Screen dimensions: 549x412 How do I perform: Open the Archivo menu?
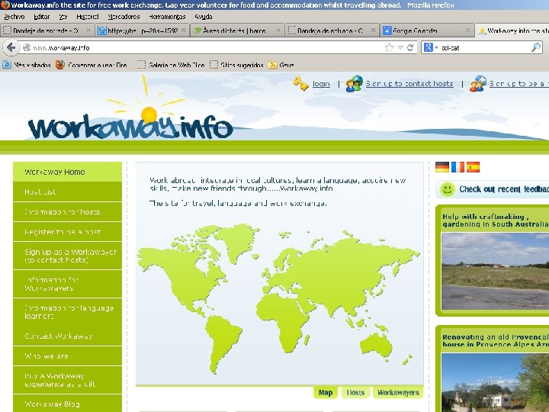pyautogui.click(x=14, y=17)
